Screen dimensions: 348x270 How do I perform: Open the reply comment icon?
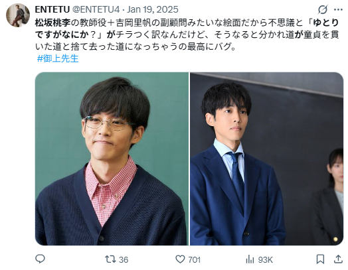(x=40, y=259)
